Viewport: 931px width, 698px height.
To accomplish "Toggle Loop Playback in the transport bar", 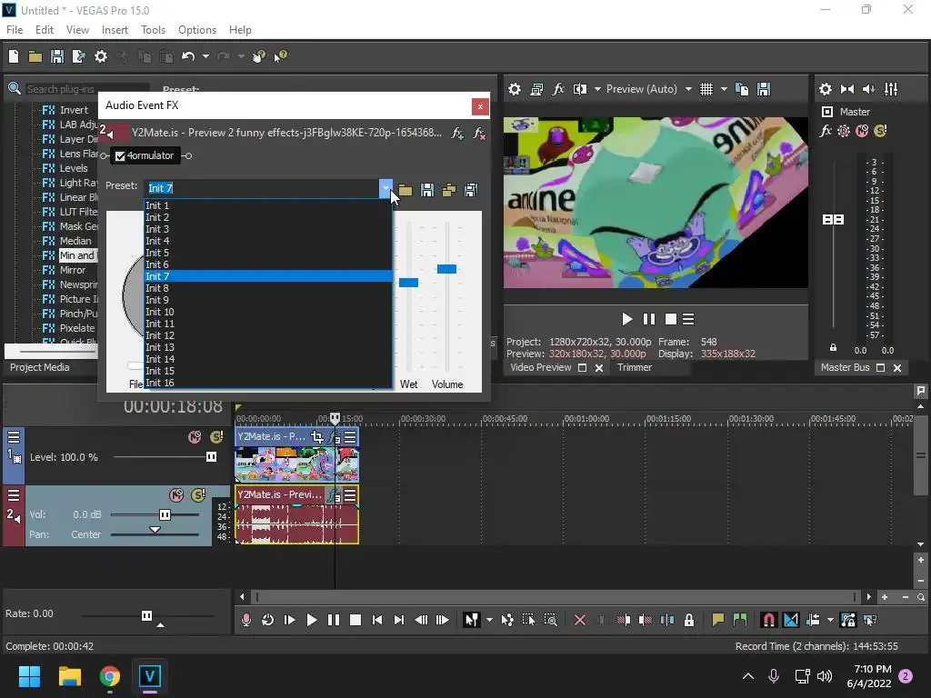I will coord(268,620).
